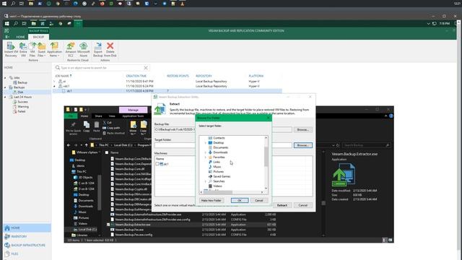462x260 pixels.
Task: Toggle checkbox for Veeam.Backup.Extractor.exe row
Action: (108, 225)
